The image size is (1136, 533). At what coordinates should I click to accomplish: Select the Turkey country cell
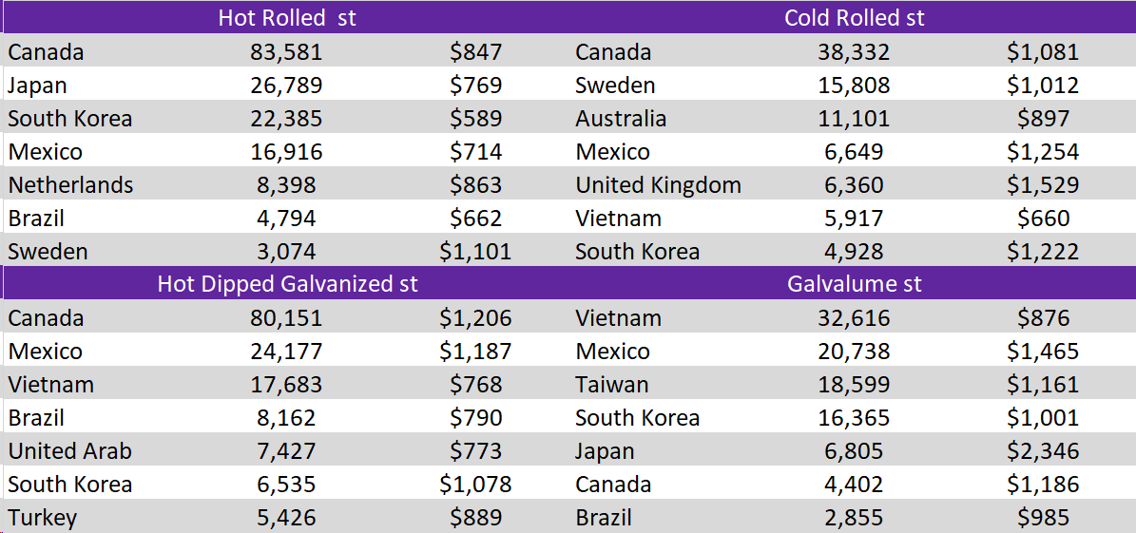click(x=43, y=518)
